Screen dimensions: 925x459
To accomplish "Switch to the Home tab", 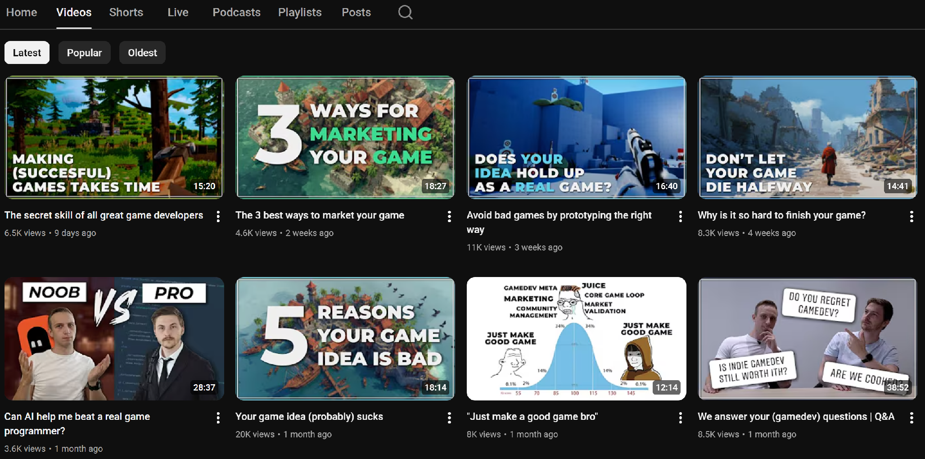I will pos(22,13).
